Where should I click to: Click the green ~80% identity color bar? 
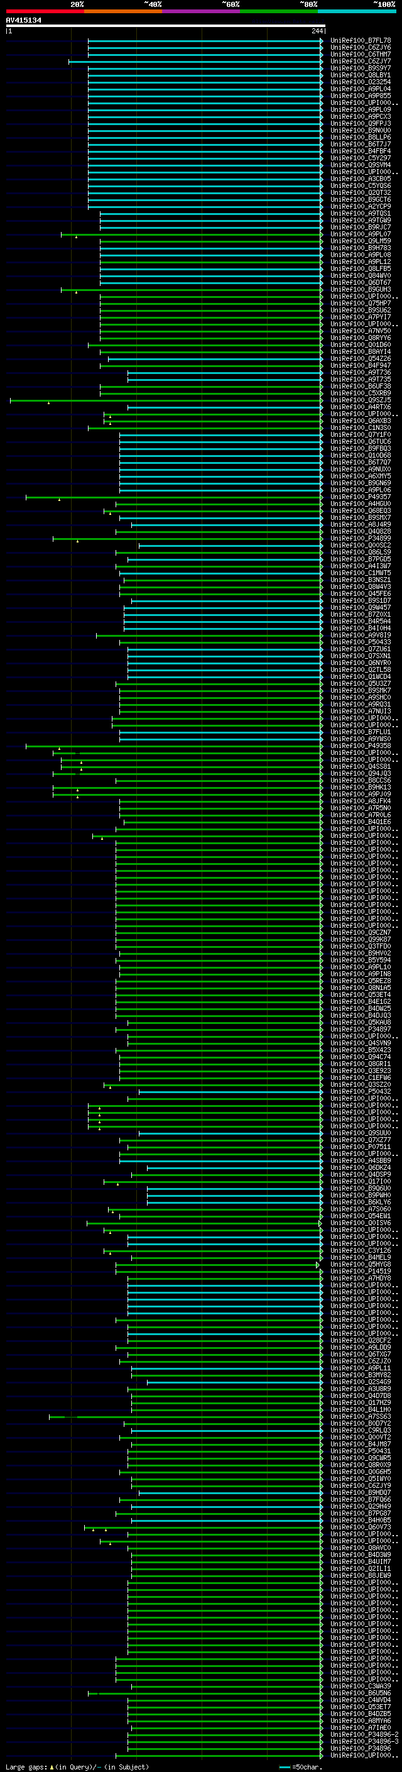279,11
